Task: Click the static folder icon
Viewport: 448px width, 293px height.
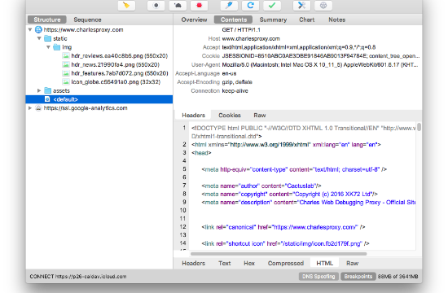Action: click(48, 38)
